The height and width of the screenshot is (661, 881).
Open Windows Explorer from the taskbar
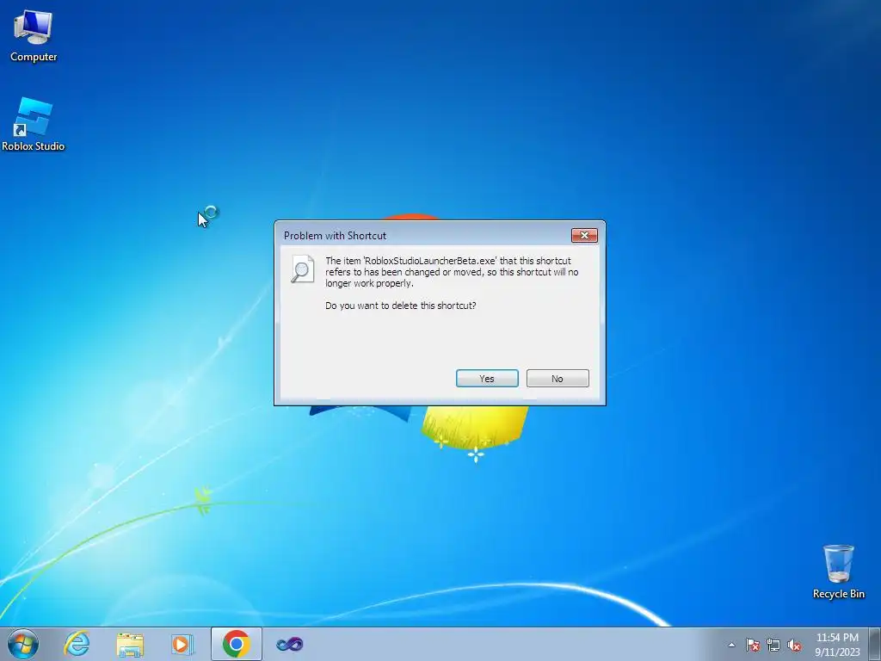tap(130, 644)
